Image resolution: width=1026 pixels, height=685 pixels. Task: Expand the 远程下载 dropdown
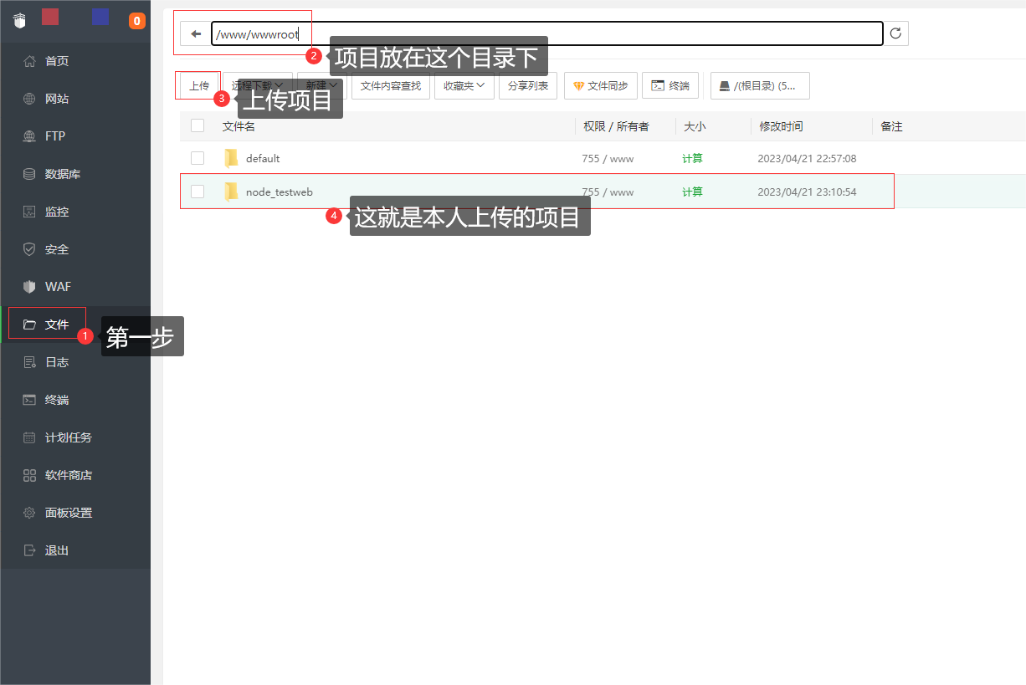coord(257,85)
